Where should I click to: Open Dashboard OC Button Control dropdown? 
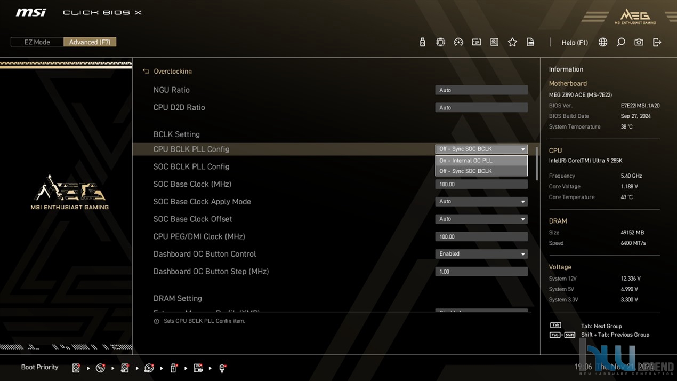(x=481, y=254)
